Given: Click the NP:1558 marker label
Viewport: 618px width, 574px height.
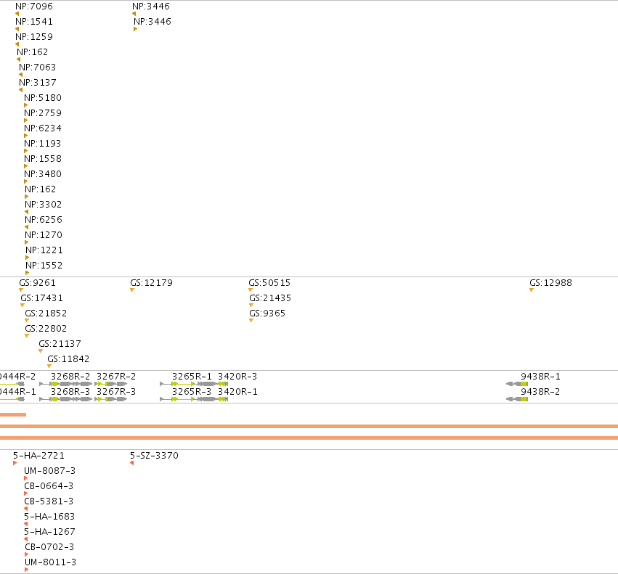Looking at the screenshot, I should pyautogui.click(x=43, y=158).
